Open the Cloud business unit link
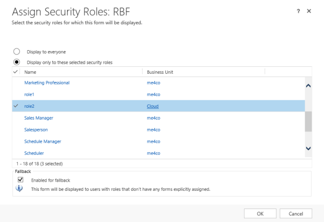The image size is (324, 222). click(x=153, y=106)
